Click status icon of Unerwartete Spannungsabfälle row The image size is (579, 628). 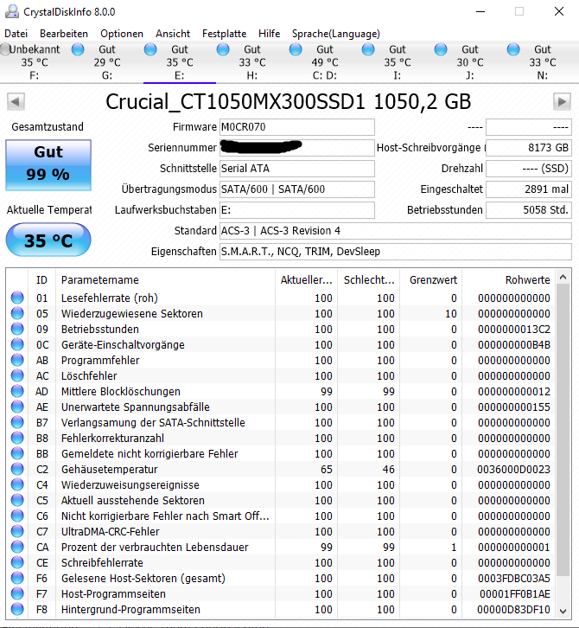tap(17, 407)
